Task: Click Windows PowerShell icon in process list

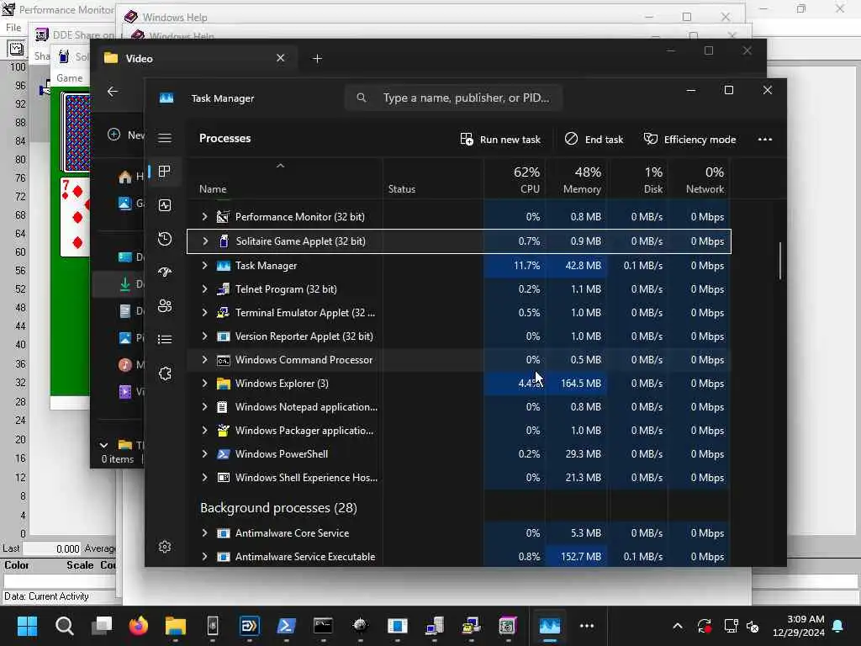Action: (223, 454)
